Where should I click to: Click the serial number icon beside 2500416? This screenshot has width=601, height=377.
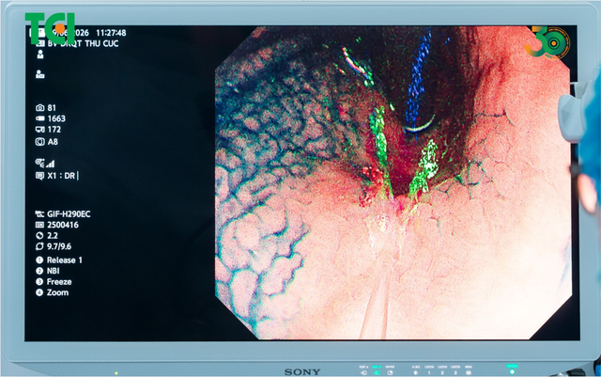[x=39, y=225]
